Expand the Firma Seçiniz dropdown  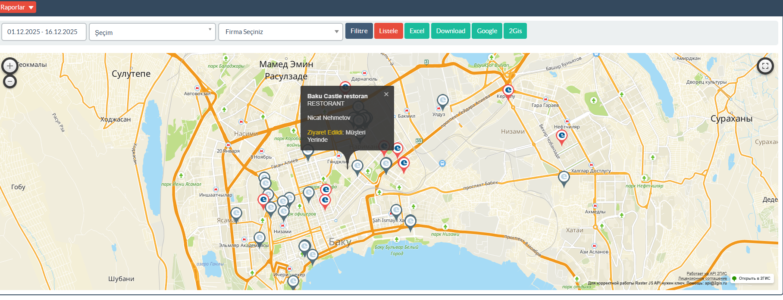[281, 32]
